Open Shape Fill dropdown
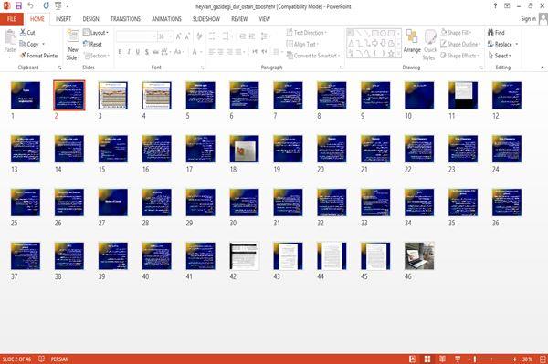 coord(457,32)
